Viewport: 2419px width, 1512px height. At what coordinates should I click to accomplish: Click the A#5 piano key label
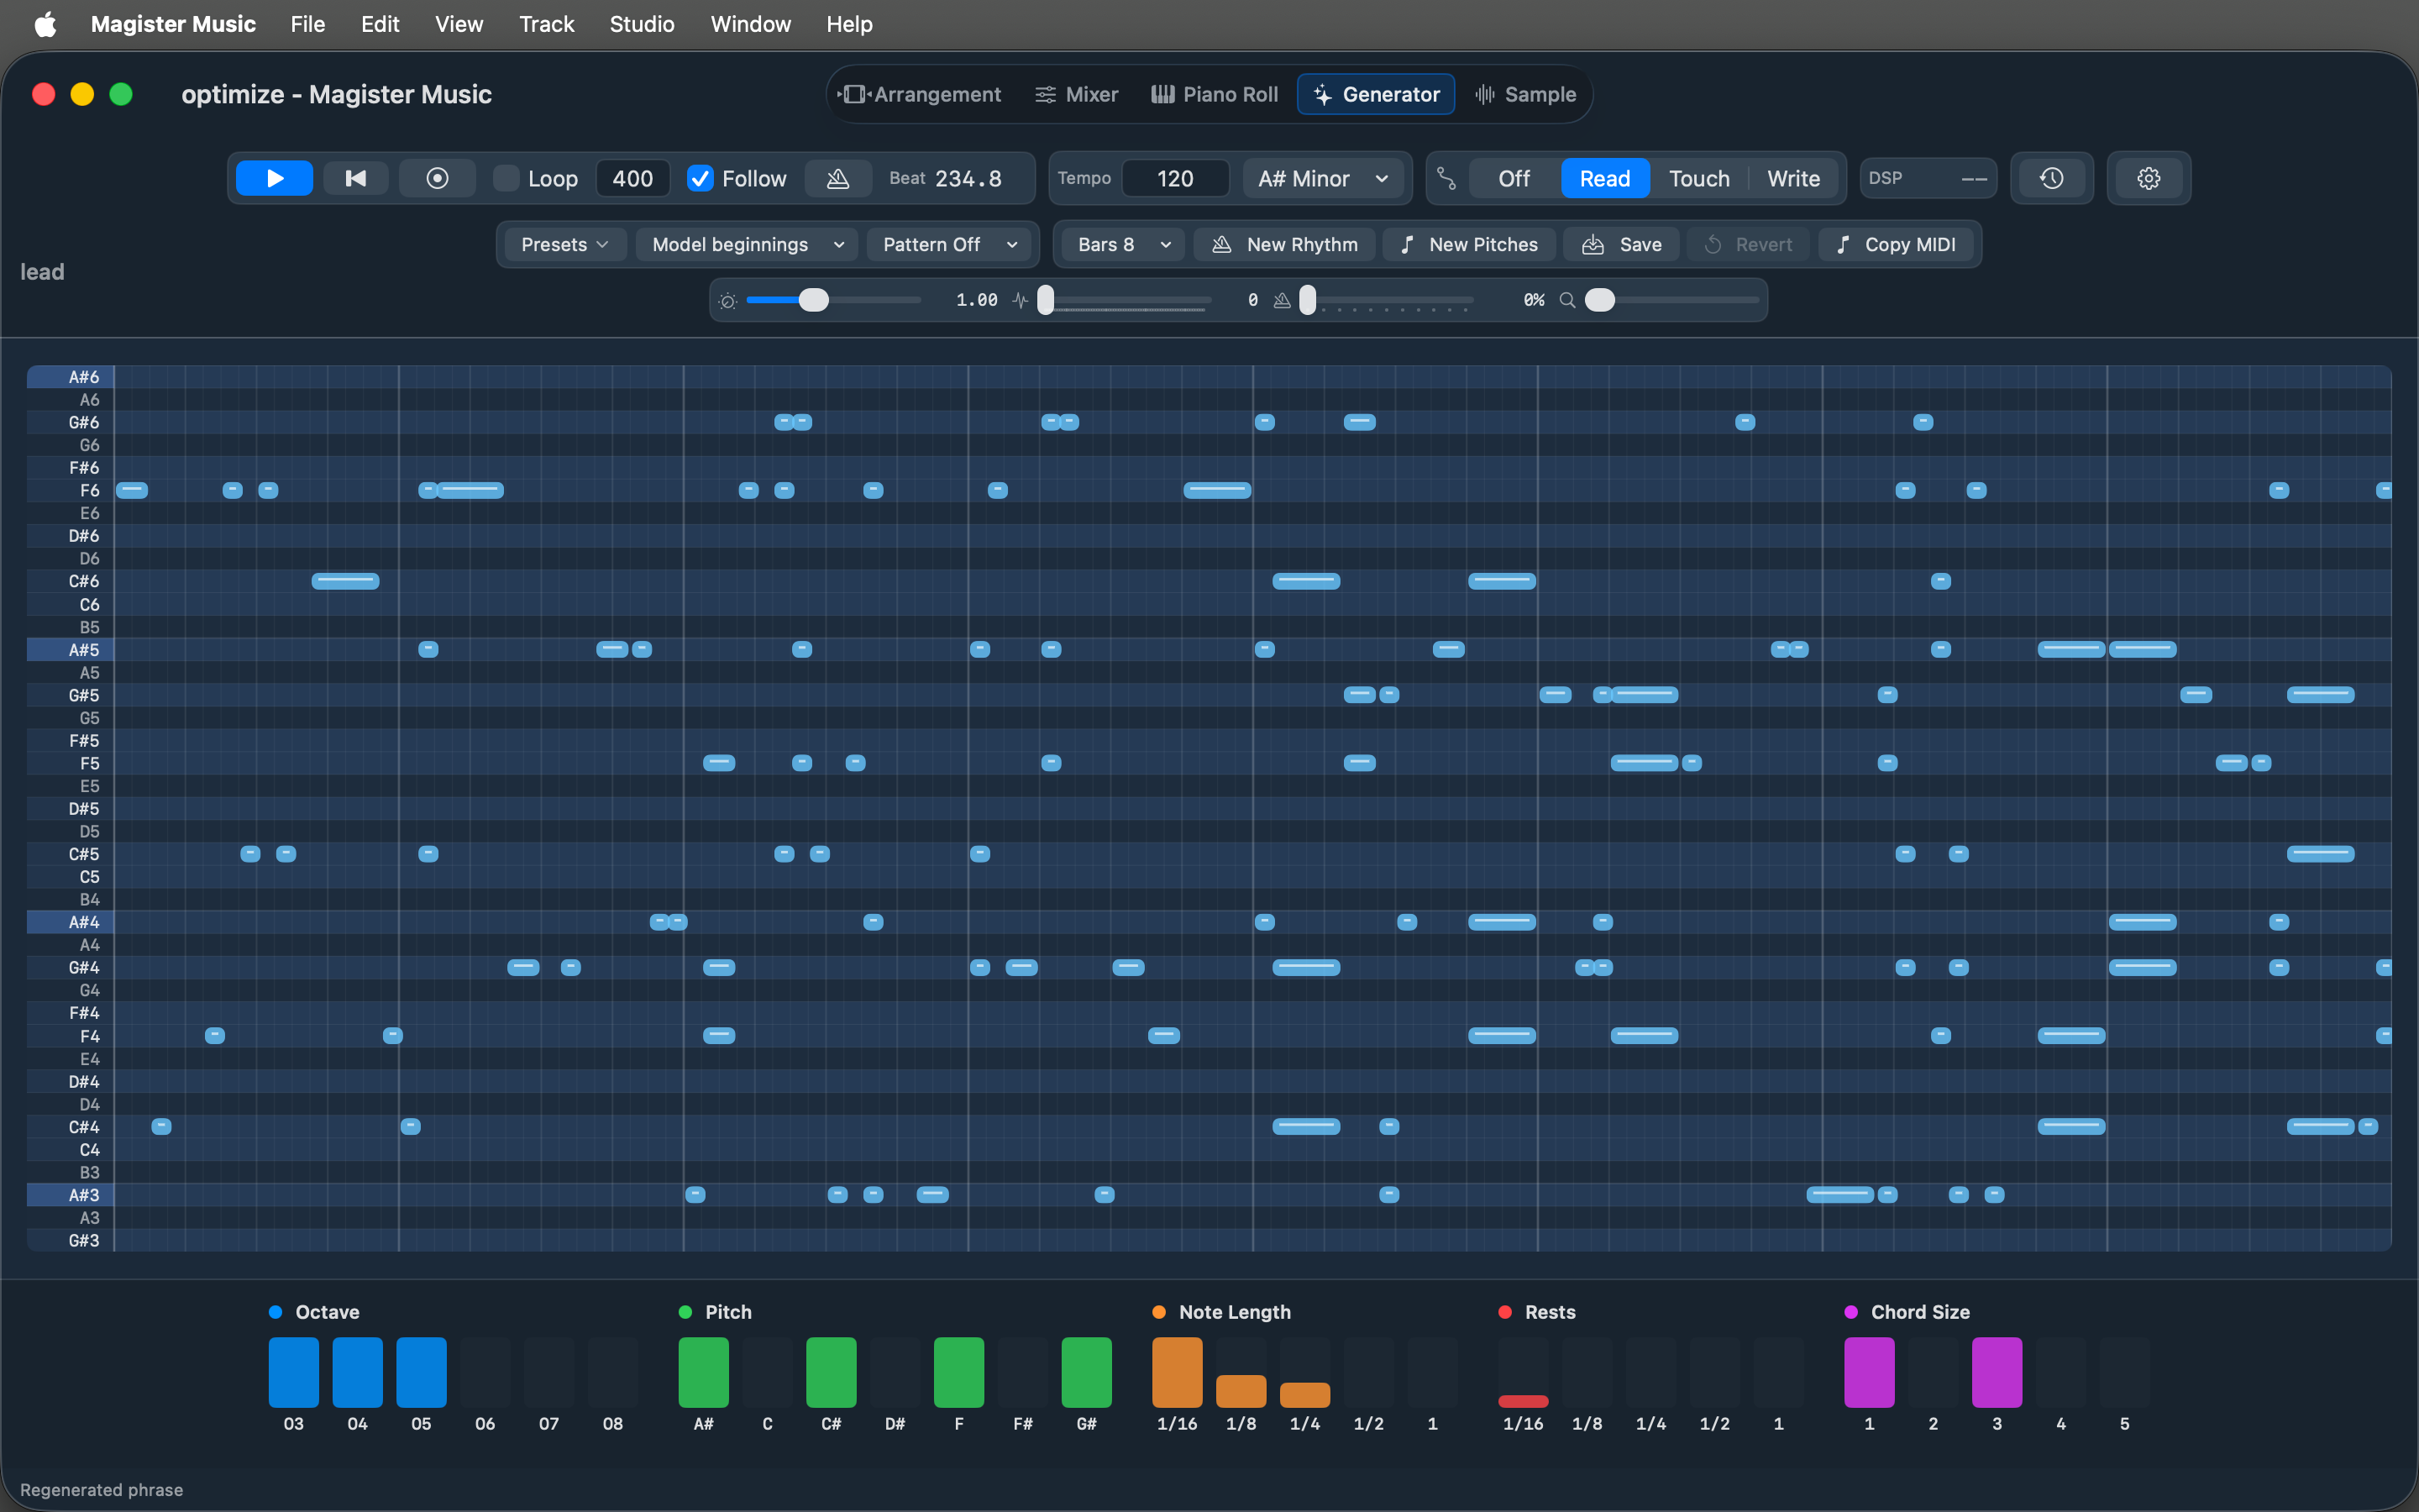(70, 649)
